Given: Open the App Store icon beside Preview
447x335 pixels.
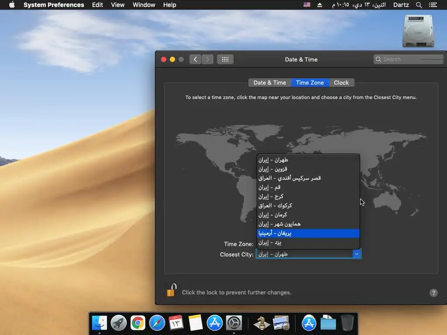Looking at the screenshot, I should coord(309,323).
